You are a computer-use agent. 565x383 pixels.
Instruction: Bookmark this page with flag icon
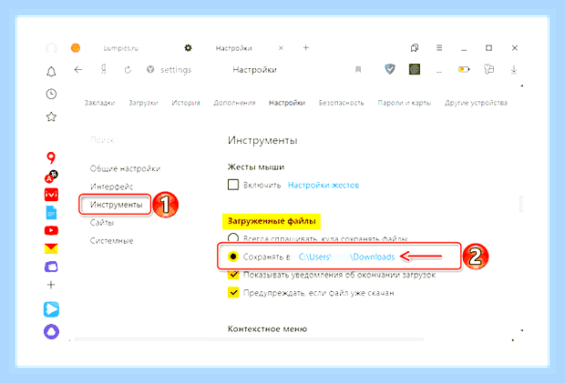tap(358, 69)
